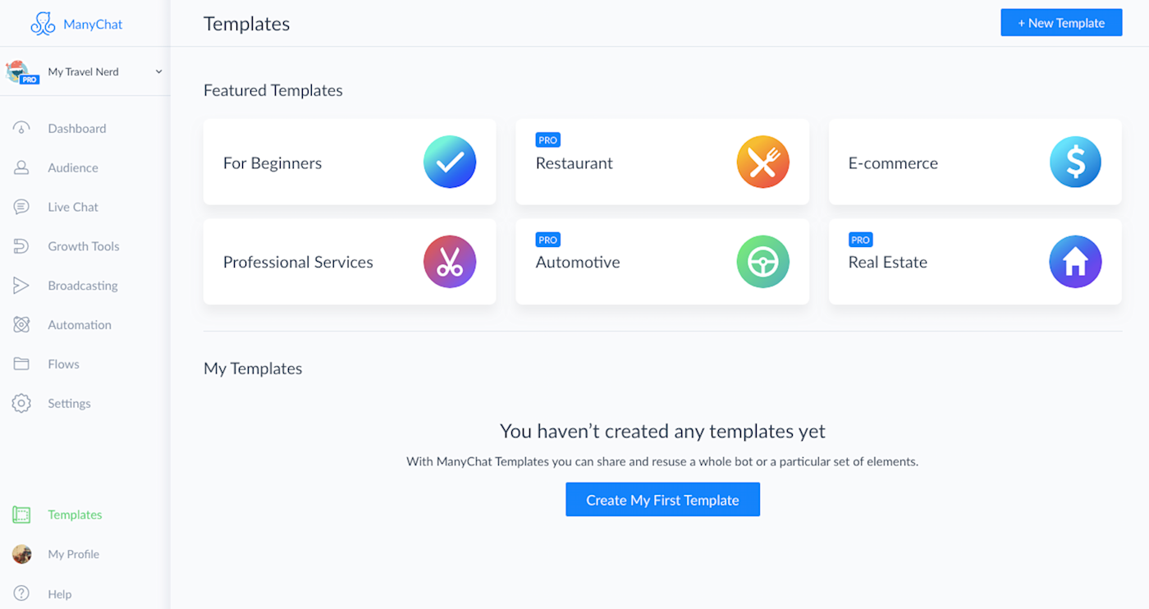This screenshot has width=1149, height=609.
Task: Click the Flows folder icon
Action: point(21,364)
